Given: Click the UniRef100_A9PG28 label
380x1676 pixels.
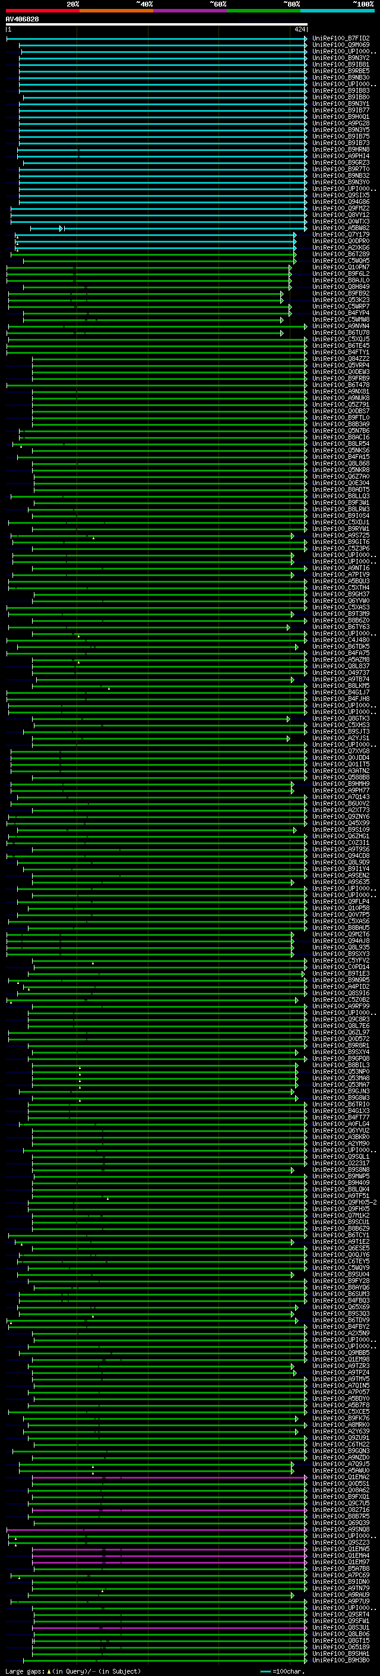Looking at the screenshot, I should tap(341, 124).
